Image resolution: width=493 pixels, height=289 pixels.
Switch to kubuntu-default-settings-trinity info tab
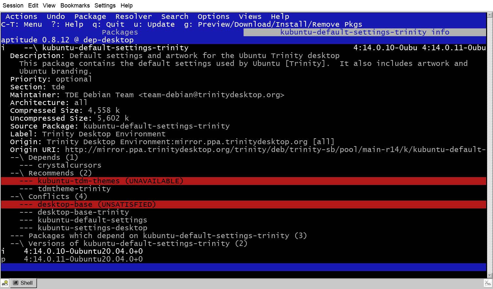pos(365,32)
